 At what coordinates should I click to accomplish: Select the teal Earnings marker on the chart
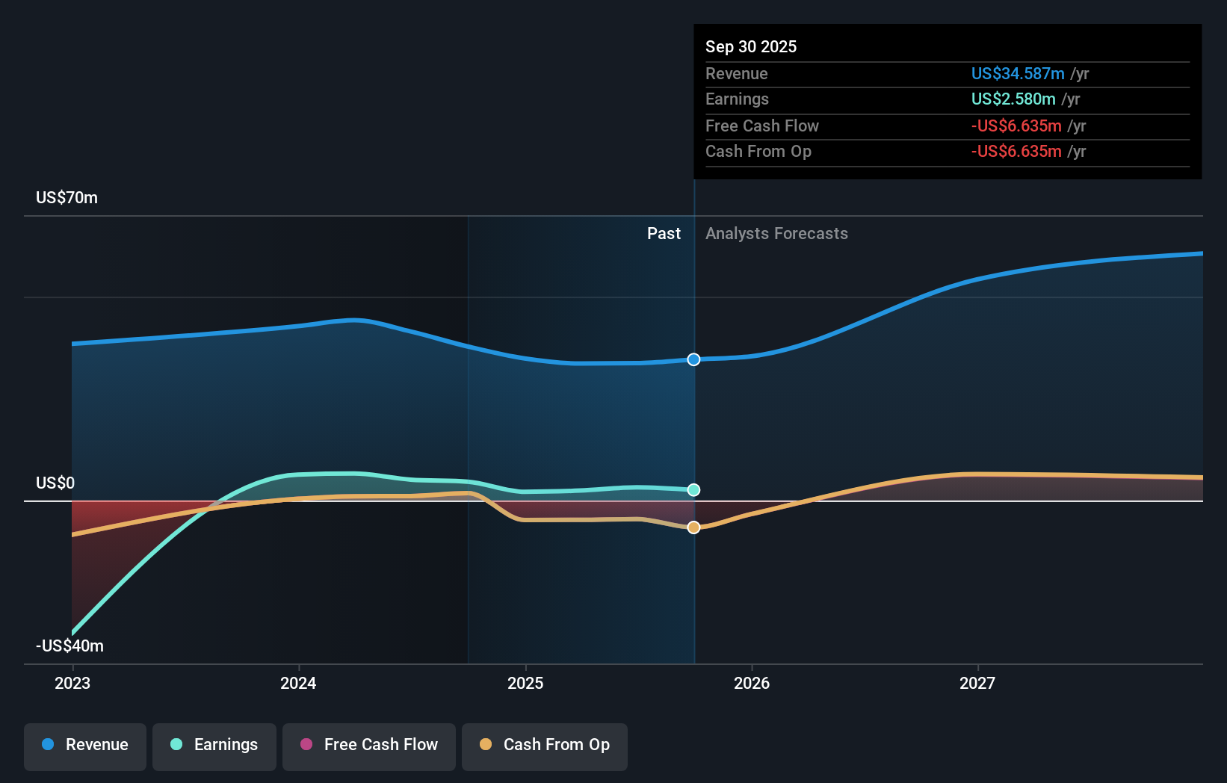pos(693,489)
